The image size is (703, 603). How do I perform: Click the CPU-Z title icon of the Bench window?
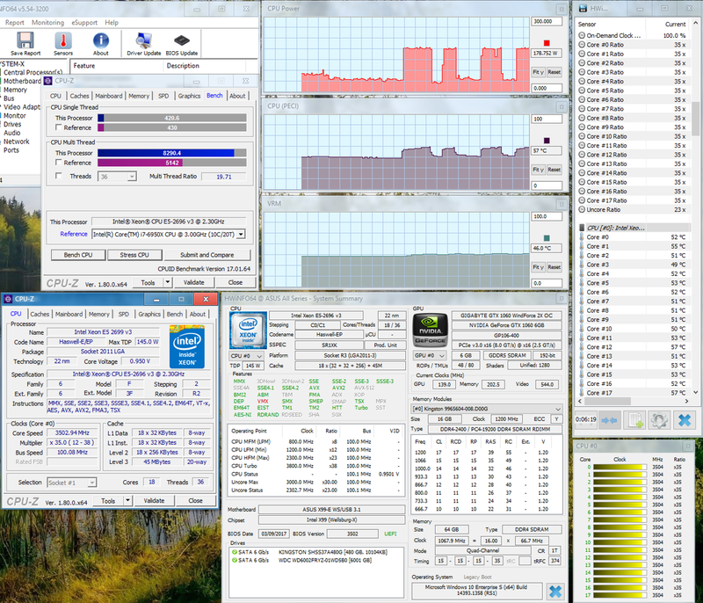coord(48,81)
